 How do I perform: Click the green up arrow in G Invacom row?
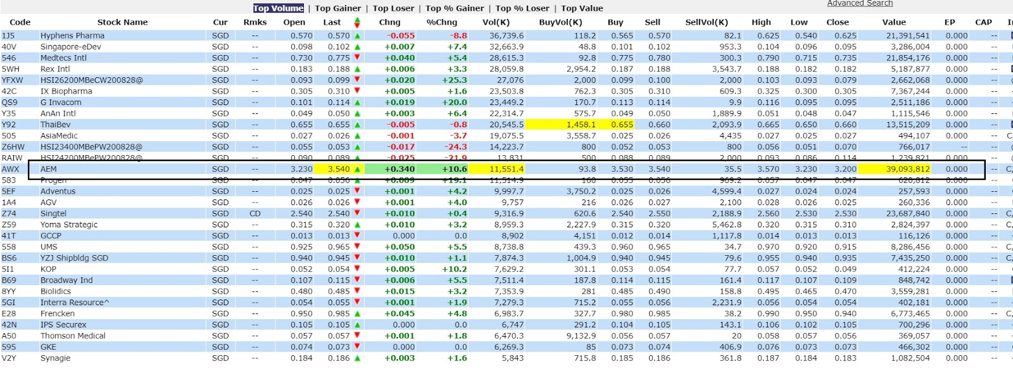[x=357, y=103]
